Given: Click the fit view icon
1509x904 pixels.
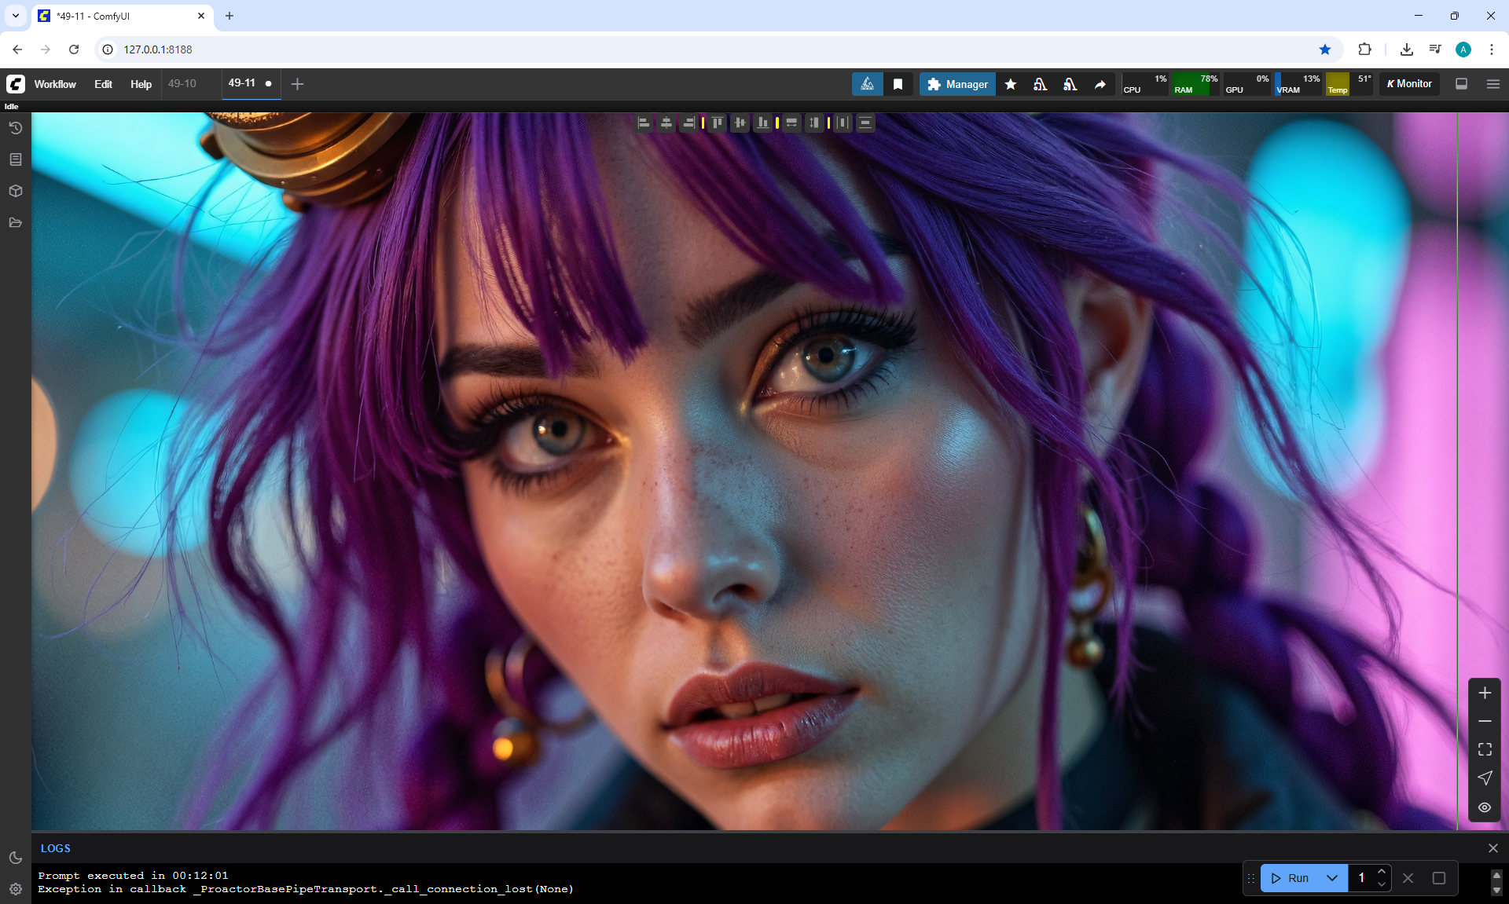Looking at the screenshot, I should coord(1484,749).
